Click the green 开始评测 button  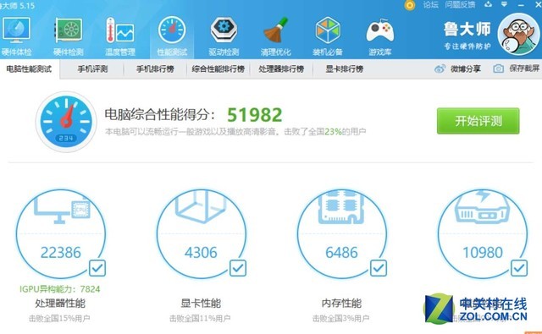tap(478, 121)
